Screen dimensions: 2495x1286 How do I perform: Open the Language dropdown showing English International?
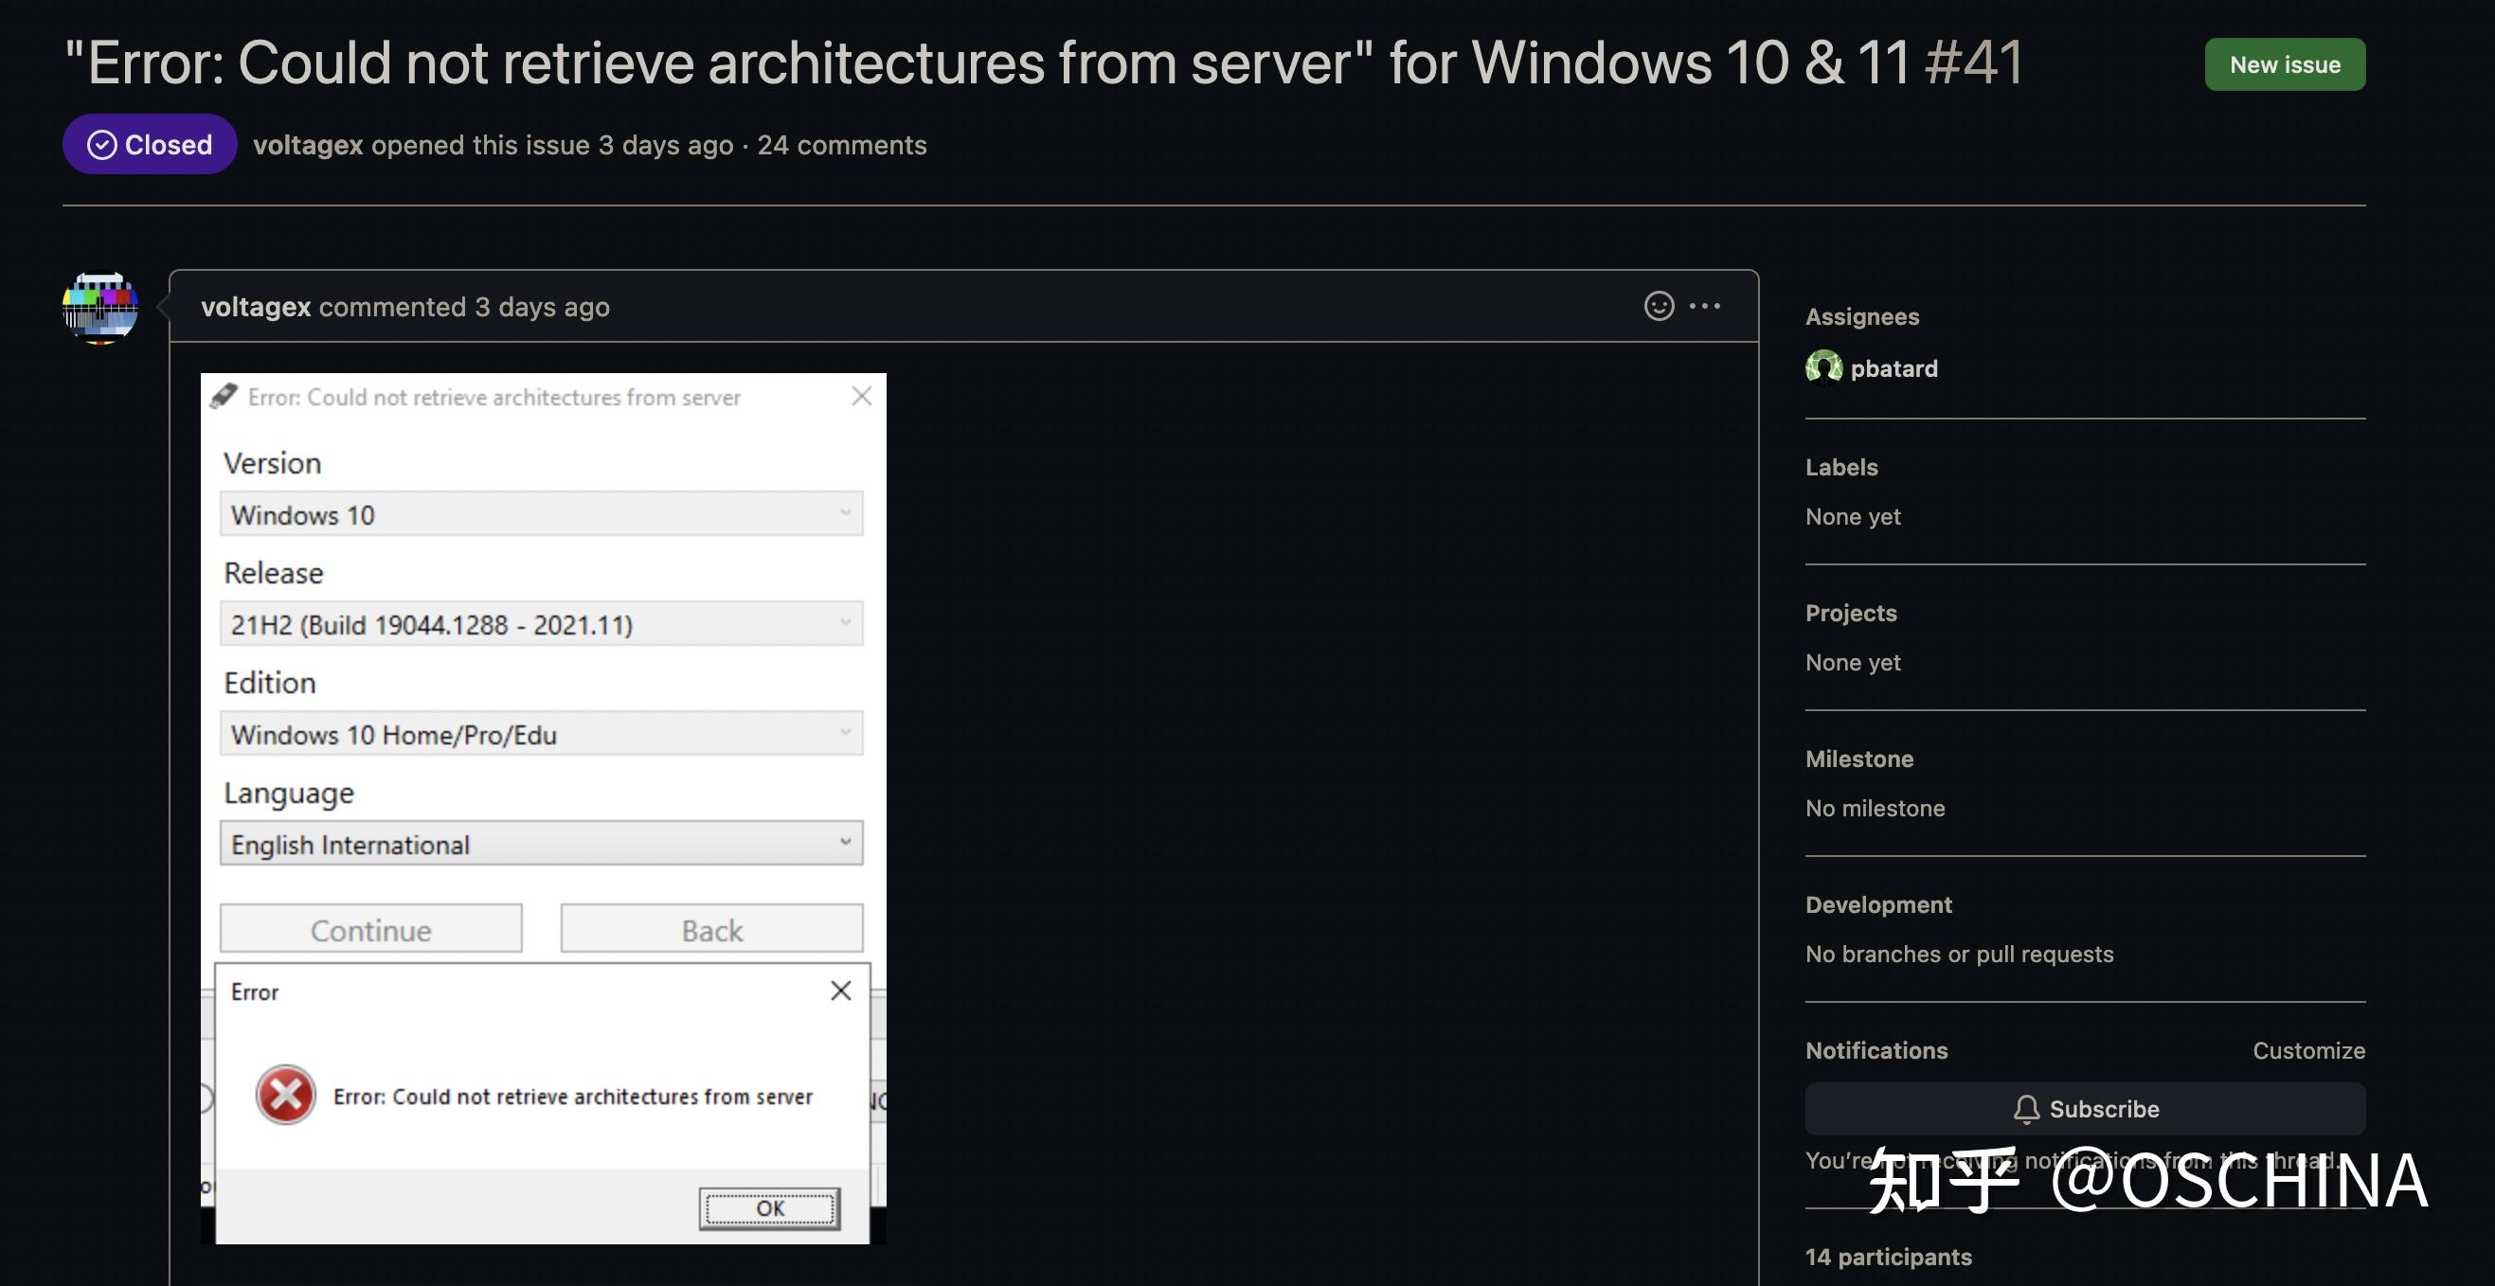click(x=847, y=843)
